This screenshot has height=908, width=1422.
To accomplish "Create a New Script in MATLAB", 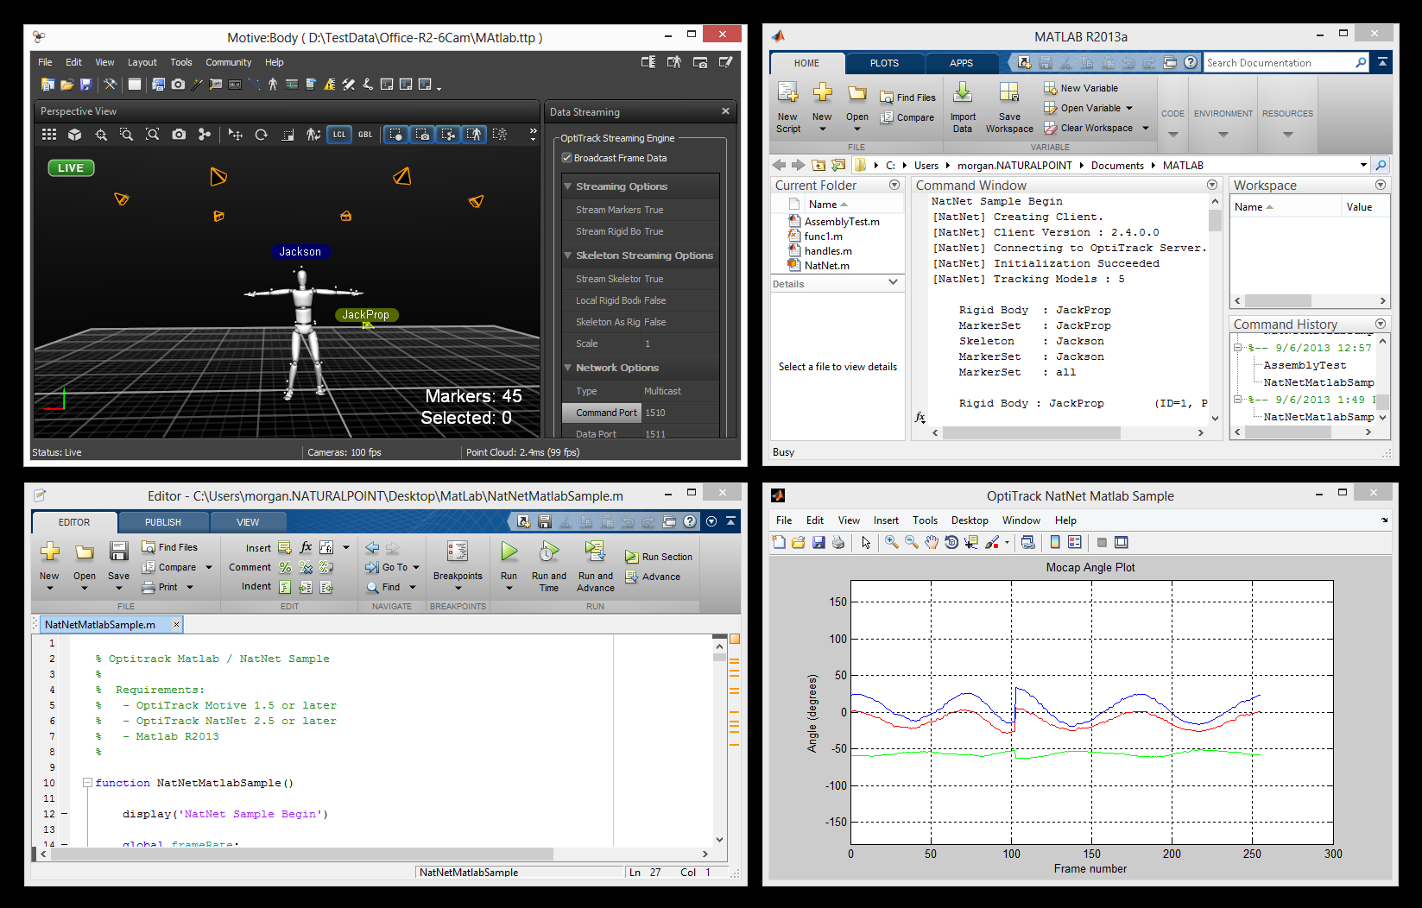I will (x=787, y=105).
